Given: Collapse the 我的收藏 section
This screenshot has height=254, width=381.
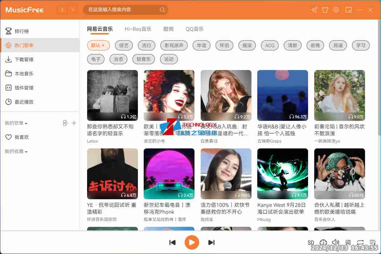Looking at the screenshot, I should click(x=16, y=151).
